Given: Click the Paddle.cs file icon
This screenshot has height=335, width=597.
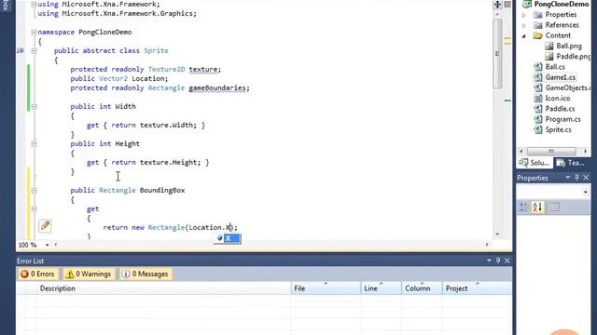Looking at the screenshot, I should click(537, 109).
